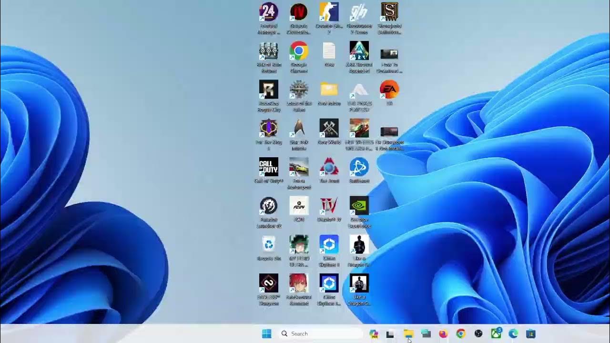Open Microsoft Store from the taskbar
This screenshot has height=343, width=610.
[531, 334]
